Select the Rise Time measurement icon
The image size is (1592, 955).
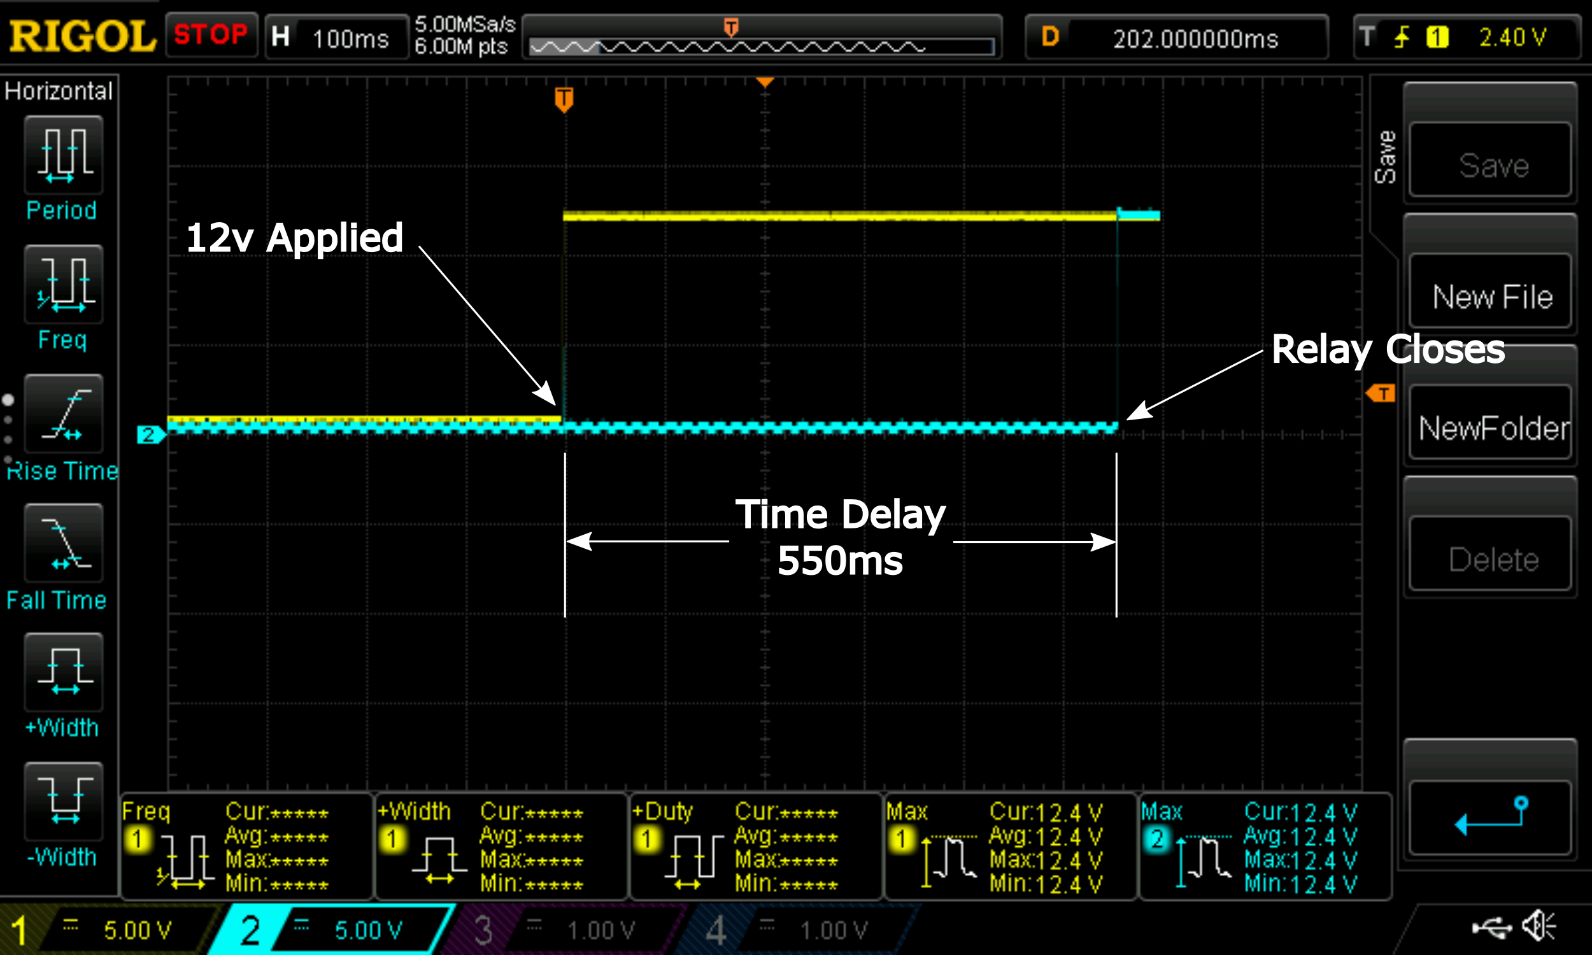(x=63, y=414)
